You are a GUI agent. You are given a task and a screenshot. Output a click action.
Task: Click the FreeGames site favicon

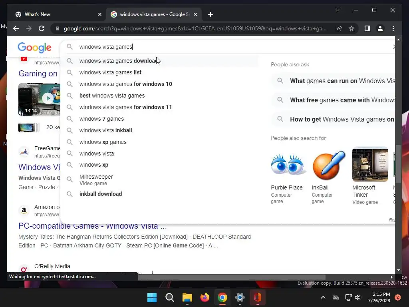click(24, 152)
